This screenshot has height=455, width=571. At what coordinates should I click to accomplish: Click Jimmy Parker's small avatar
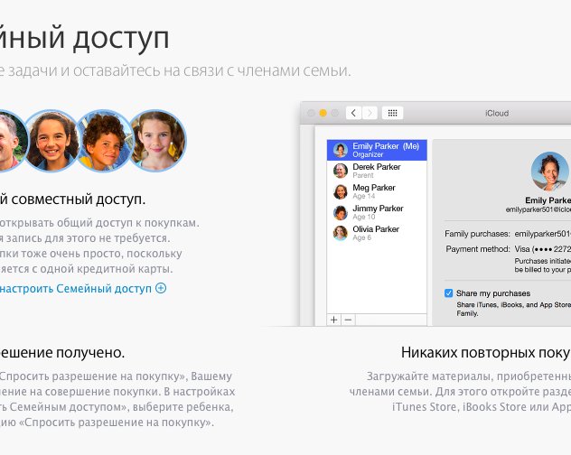[341, 212]
